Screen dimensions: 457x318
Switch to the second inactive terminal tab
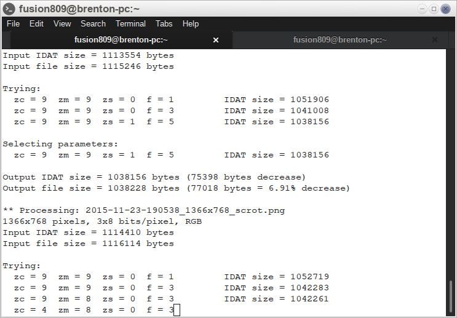(340, 40)
